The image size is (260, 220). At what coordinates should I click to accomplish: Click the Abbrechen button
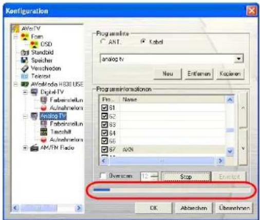pos(194,208)
